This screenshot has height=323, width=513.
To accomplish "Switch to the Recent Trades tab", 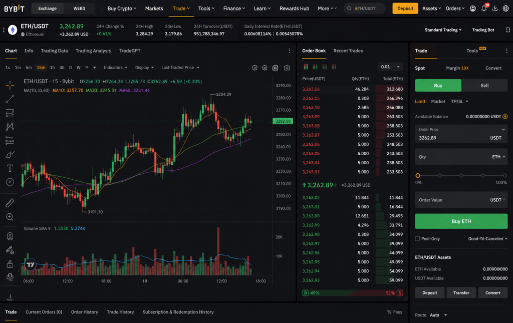I will (348, 51).
